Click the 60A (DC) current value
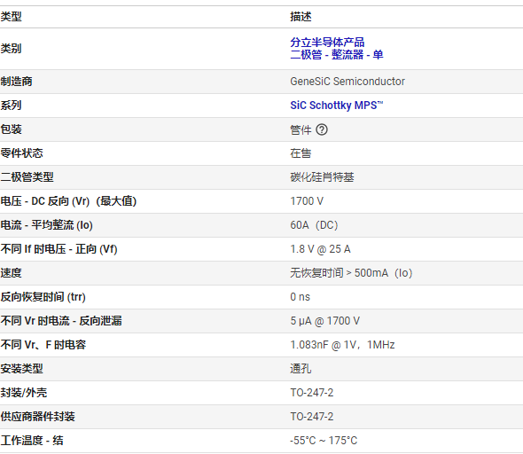 314,225
